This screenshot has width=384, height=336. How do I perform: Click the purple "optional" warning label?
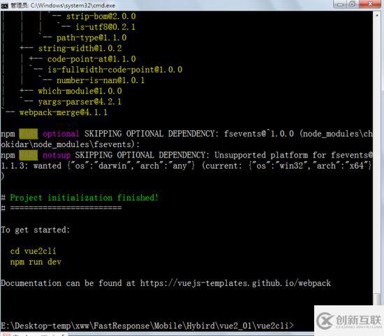[x=61, y=134]
